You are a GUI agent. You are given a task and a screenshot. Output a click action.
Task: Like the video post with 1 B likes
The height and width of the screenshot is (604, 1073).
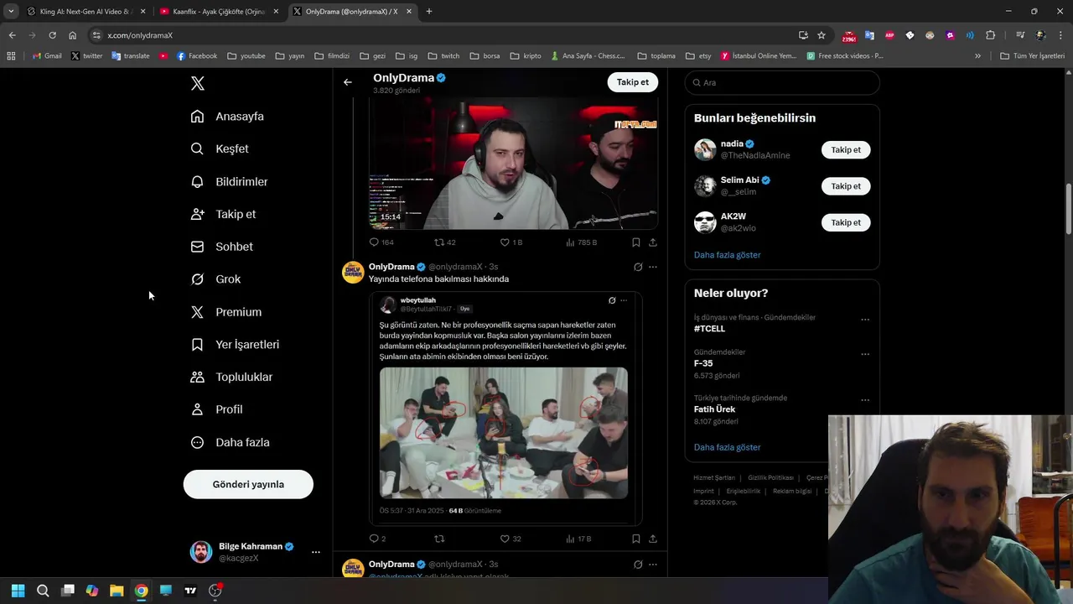(505, 242)
